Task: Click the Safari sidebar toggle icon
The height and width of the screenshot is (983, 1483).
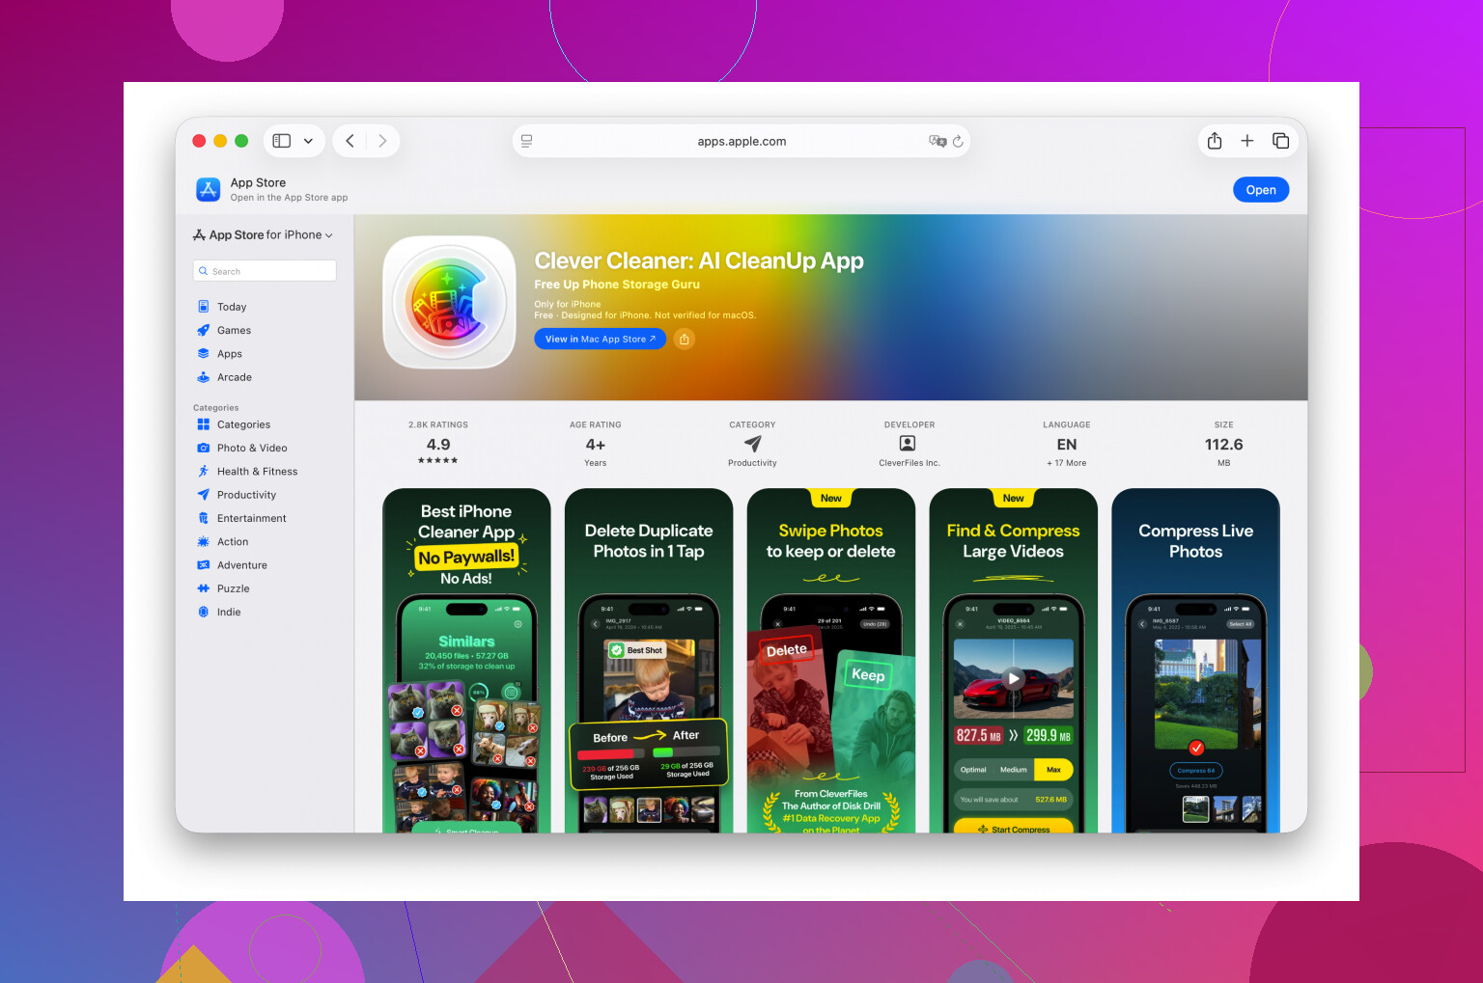Action: 282,141
